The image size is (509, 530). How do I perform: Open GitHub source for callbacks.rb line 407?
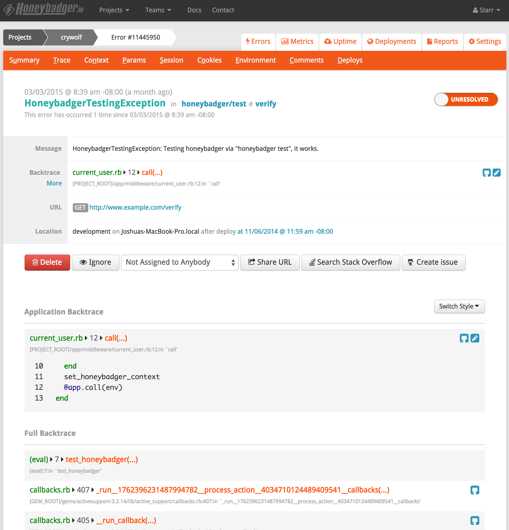click(475, 490)
